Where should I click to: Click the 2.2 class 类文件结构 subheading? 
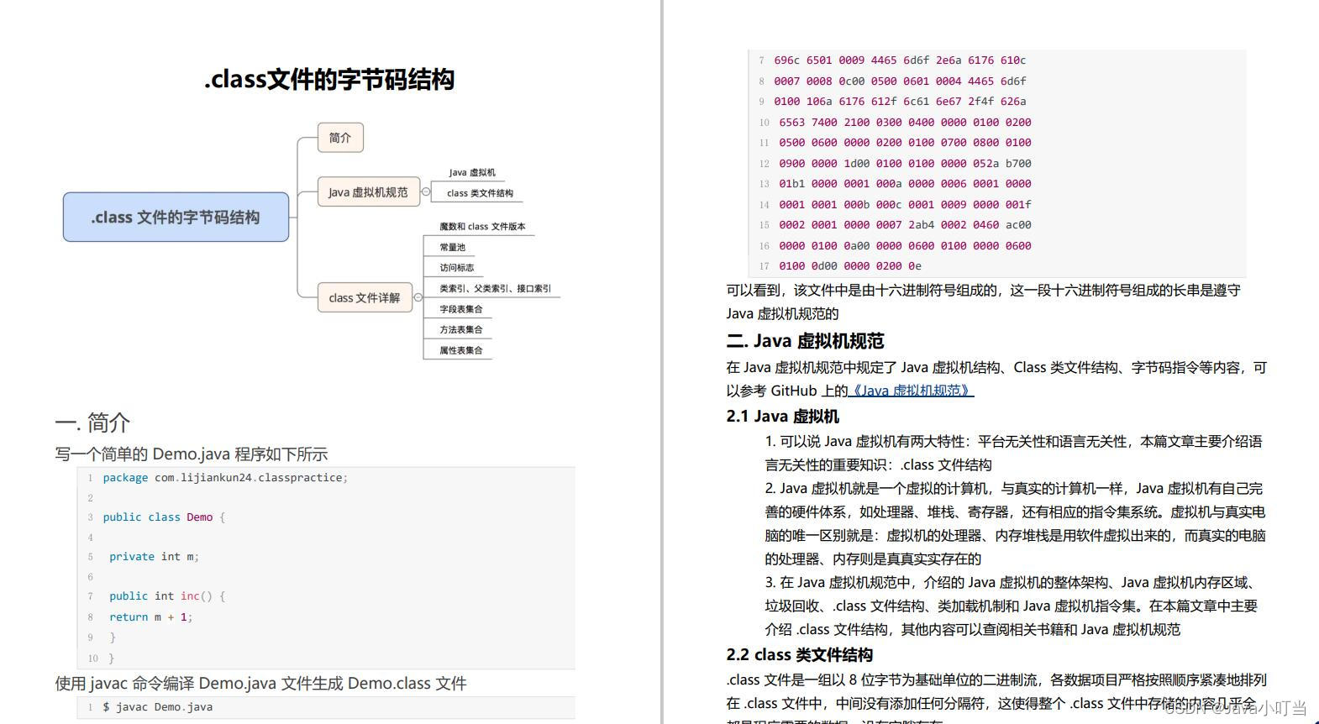point(799,655)
